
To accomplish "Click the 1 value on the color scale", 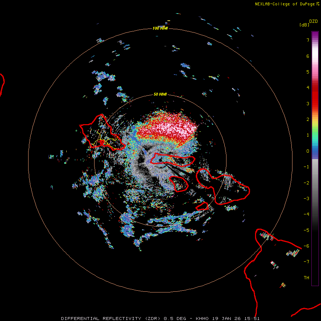I will [x=308, y=135].
